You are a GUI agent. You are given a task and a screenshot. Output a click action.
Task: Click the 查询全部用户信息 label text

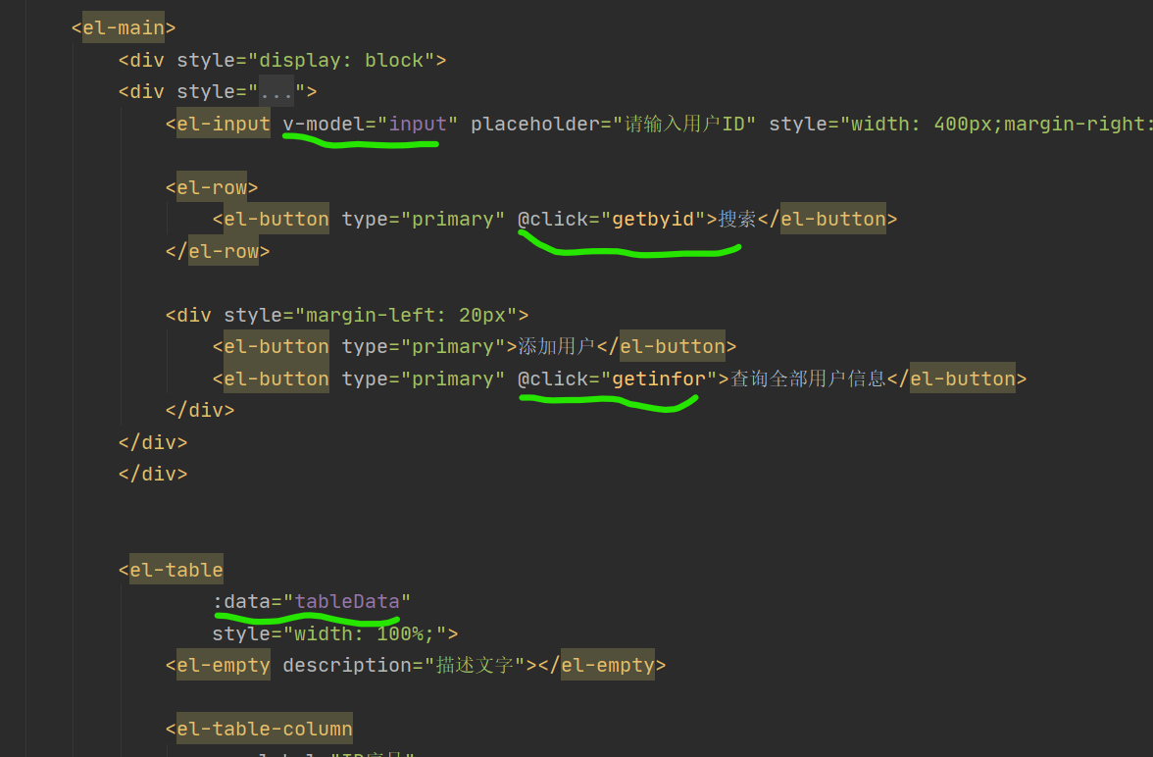[x=808, y=378]
